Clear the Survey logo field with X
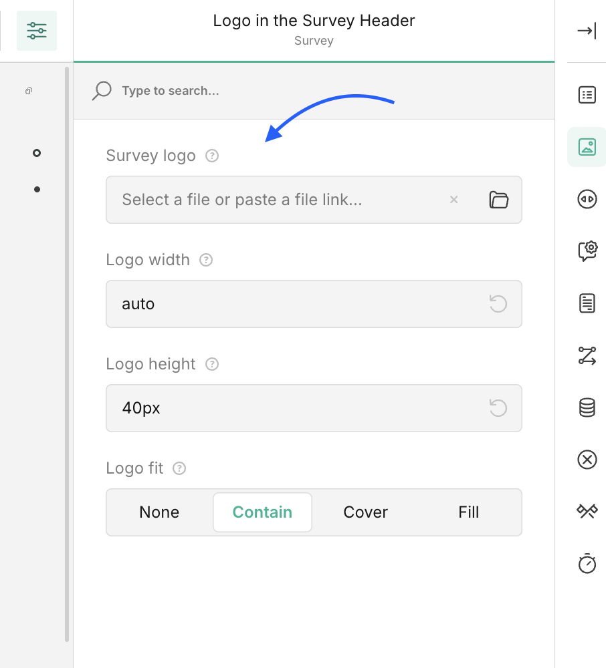The image size is (606, 668). tap(454, 200)
